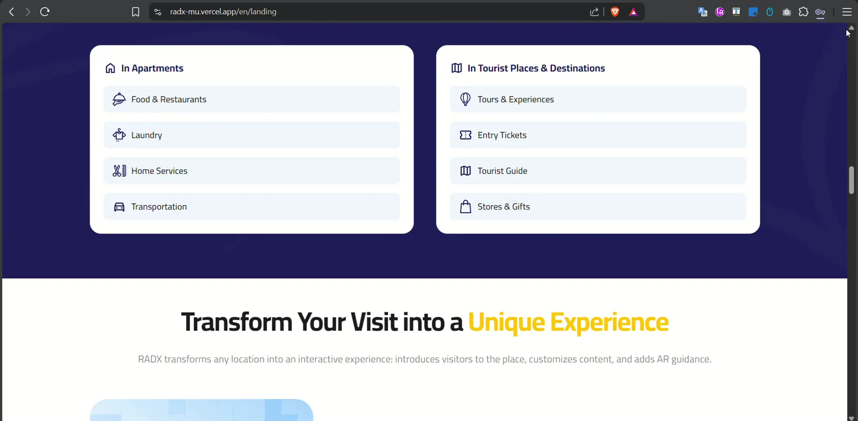Viewport: 858px width, 421px height.
Task: Click the Laundry shirt icon
Action: 119,135
